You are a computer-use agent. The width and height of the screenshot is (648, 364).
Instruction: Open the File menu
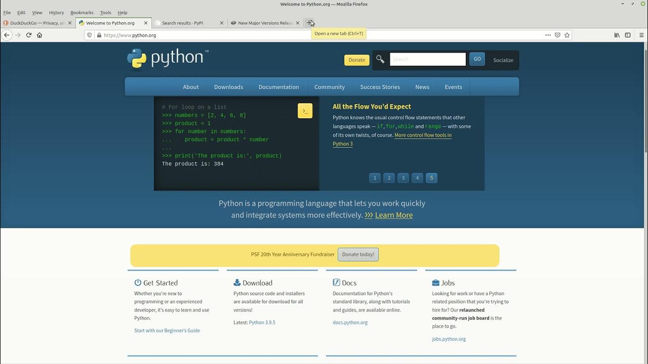[x=7, y=12]
